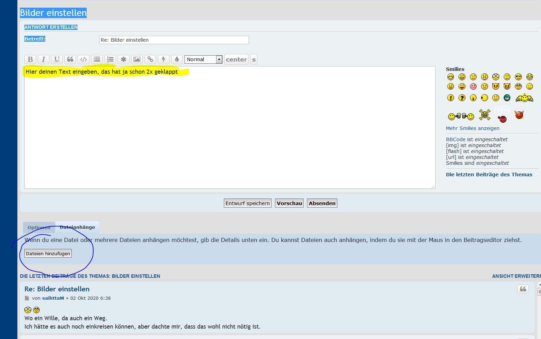The height and width of the screenshot is (339, 541).
Task: Click into the Betreff subject field
Action: tap(174, 40)
